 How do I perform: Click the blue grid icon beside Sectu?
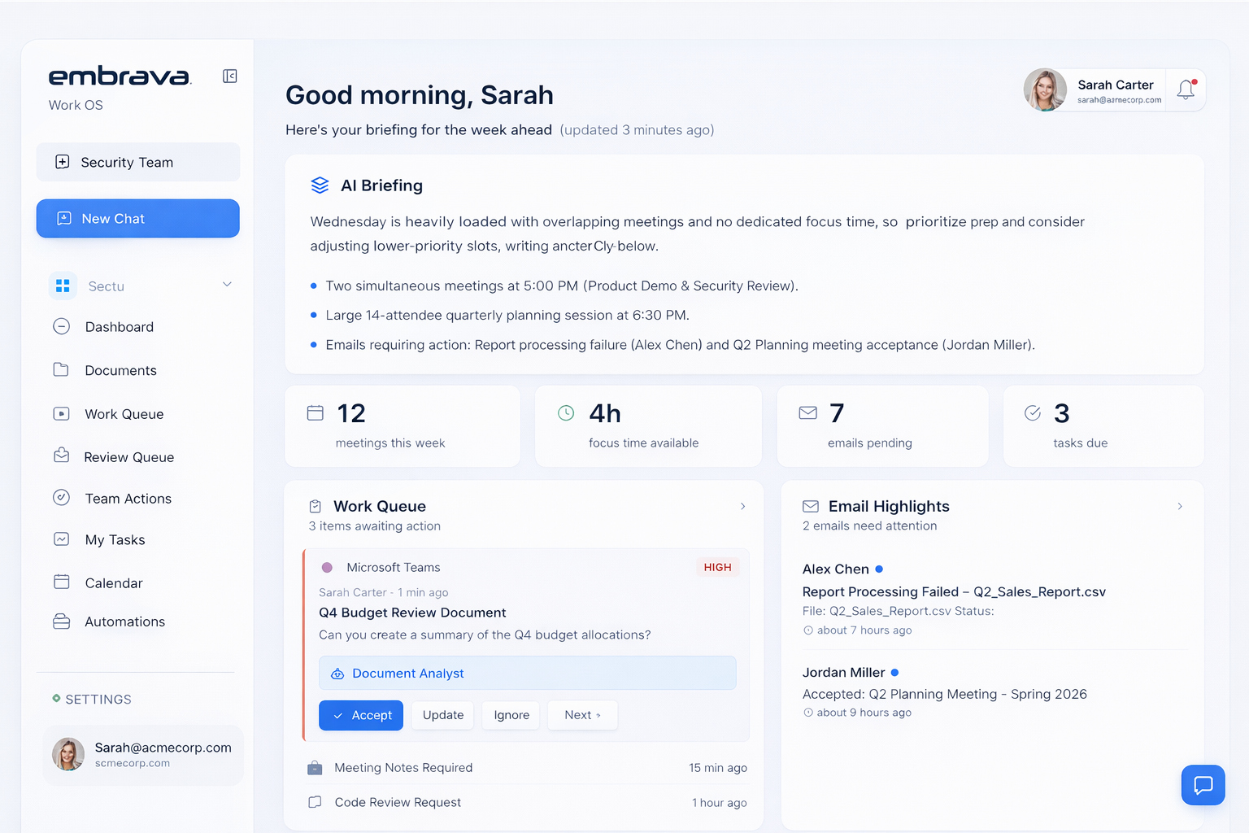point(63,286)
